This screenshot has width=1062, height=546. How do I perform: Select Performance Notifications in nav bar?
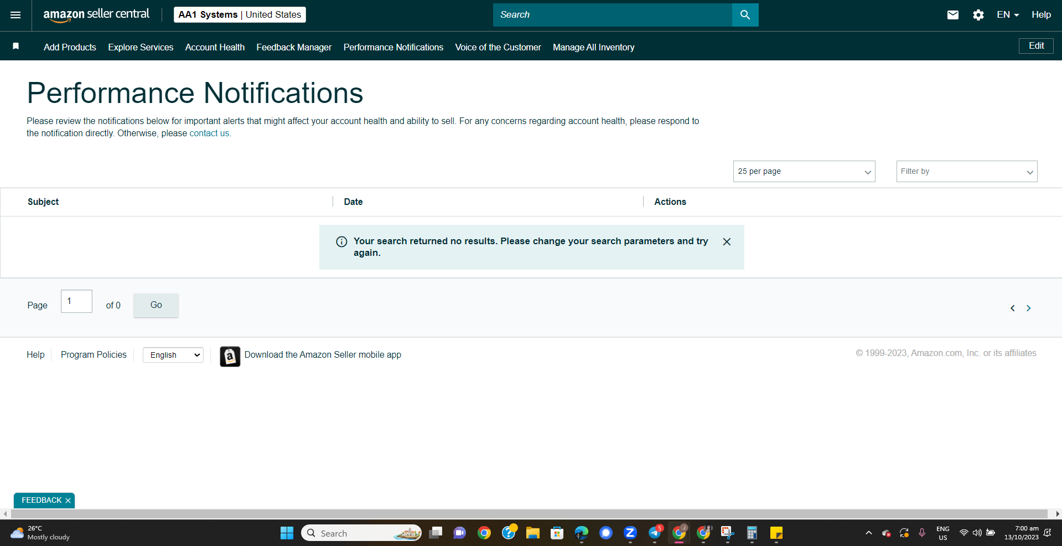tap(393, 47)
